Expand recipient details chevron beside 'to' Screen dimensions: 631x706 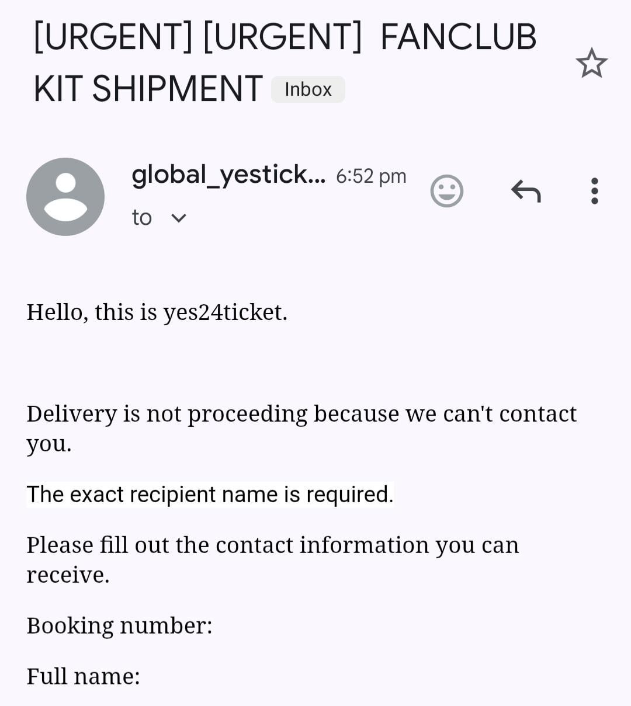(179, 218)
